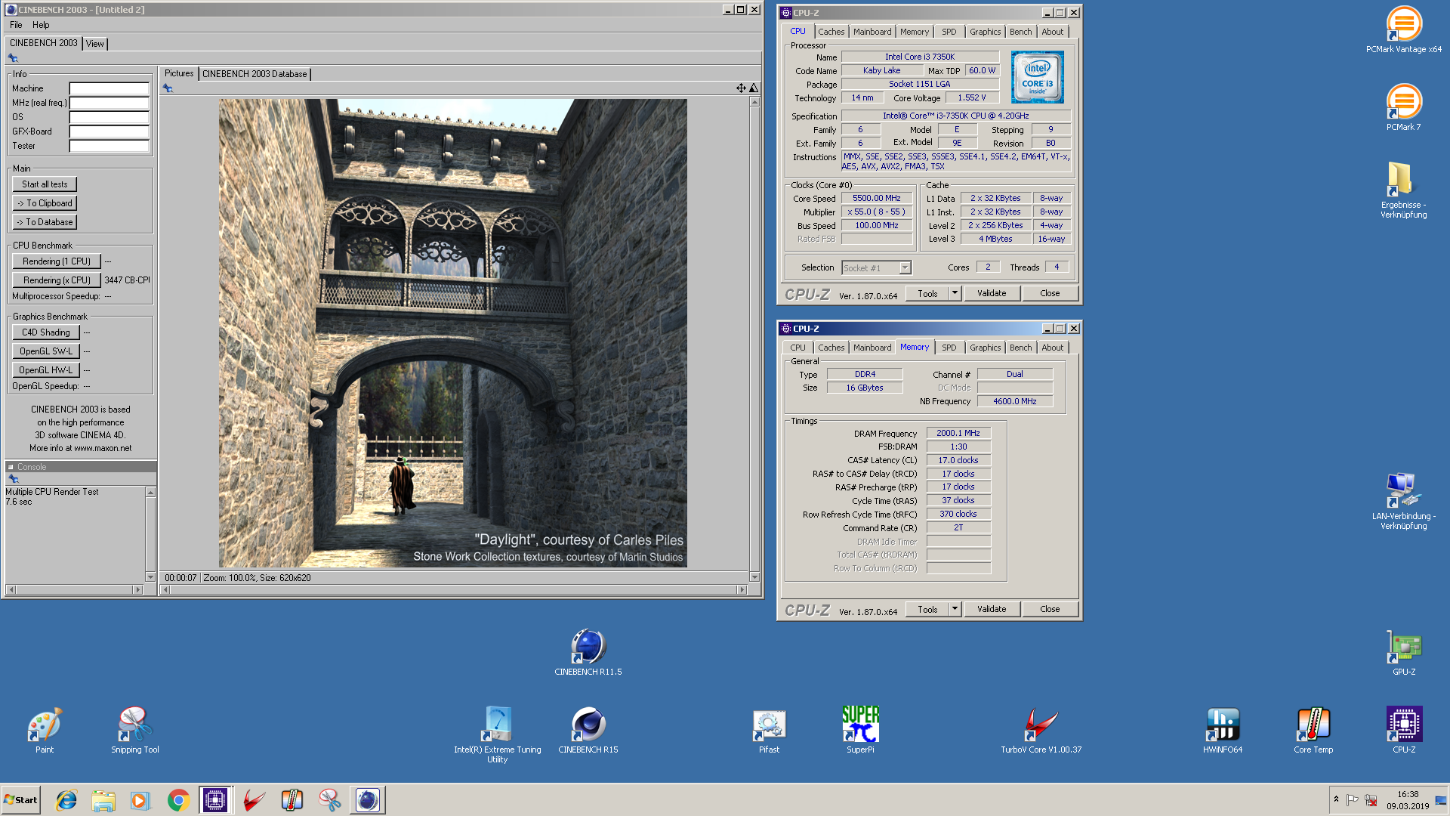Launch the SuperPi desktop icon

pyautogui.click(x=860, y=730)
